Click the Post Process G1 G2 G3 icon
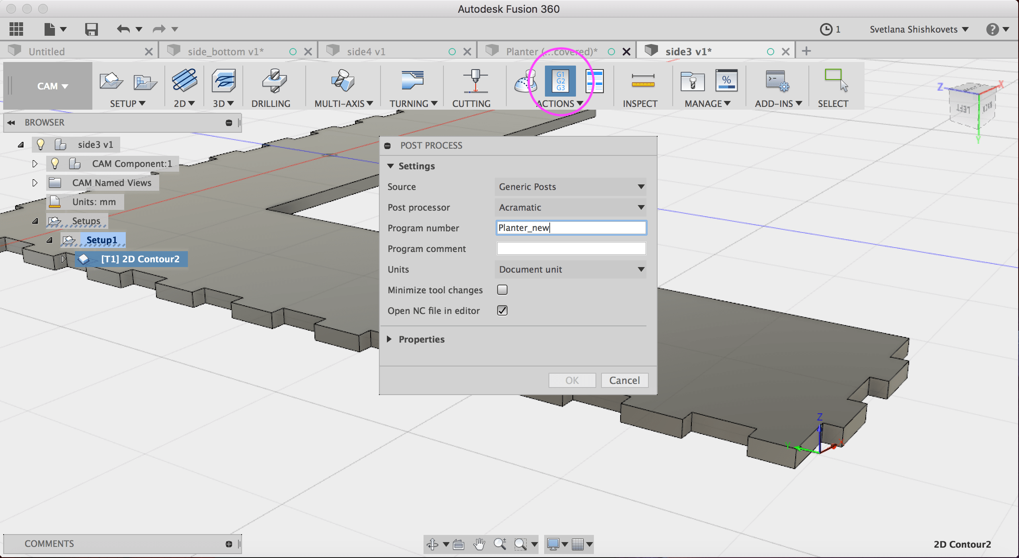The width and height of the screenshot is (1019, 558). (x=560, y=81)
